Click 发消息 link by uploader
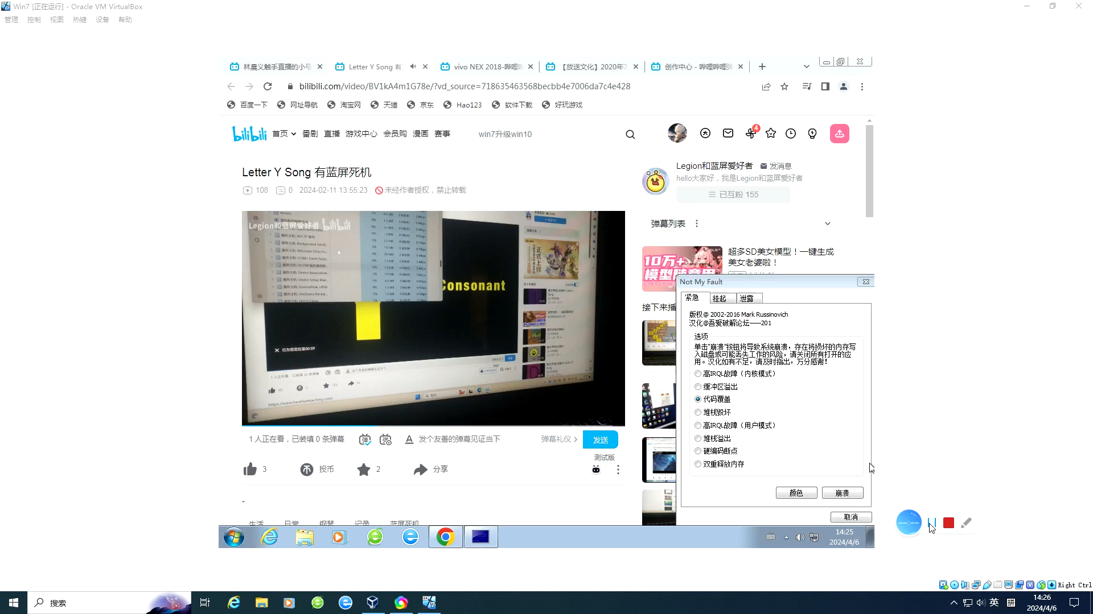This screenshot has height=614, width=1093. 776,166
